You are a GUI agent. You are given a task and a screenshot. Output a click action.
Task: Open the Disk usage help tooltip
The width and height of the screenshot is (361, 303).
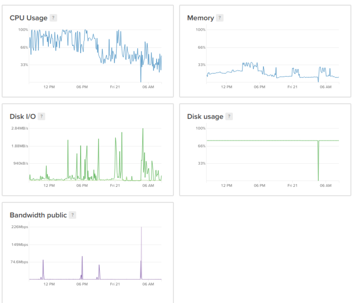tap(229, 117)
